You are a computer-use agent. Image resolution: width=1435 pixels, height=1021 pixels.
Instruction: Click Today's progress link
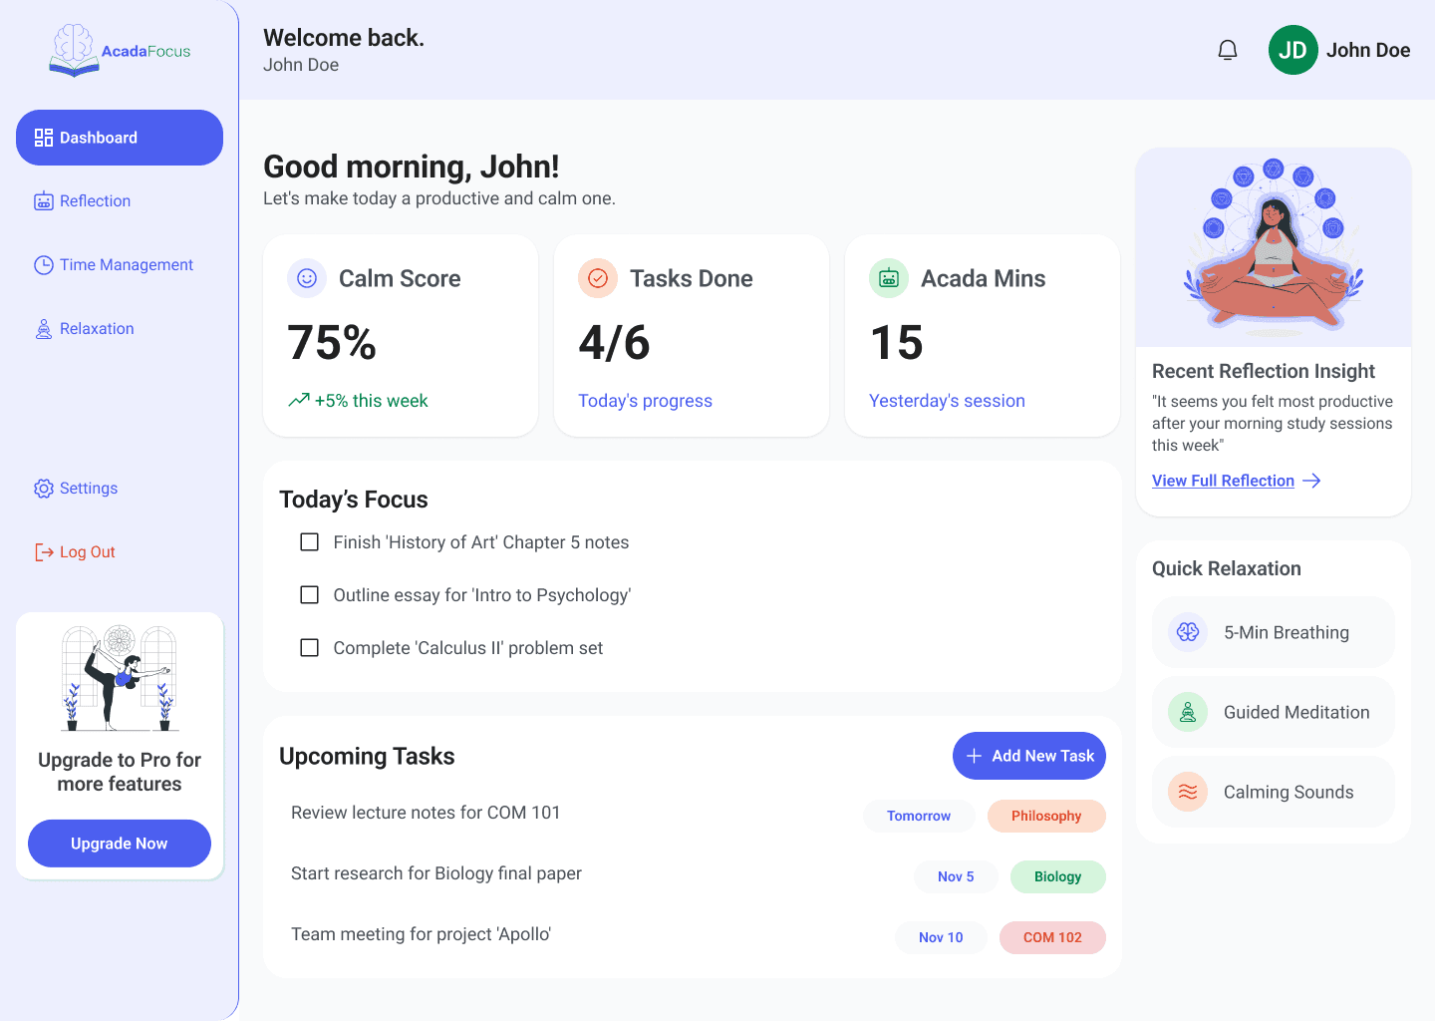(x=645, y=401)
